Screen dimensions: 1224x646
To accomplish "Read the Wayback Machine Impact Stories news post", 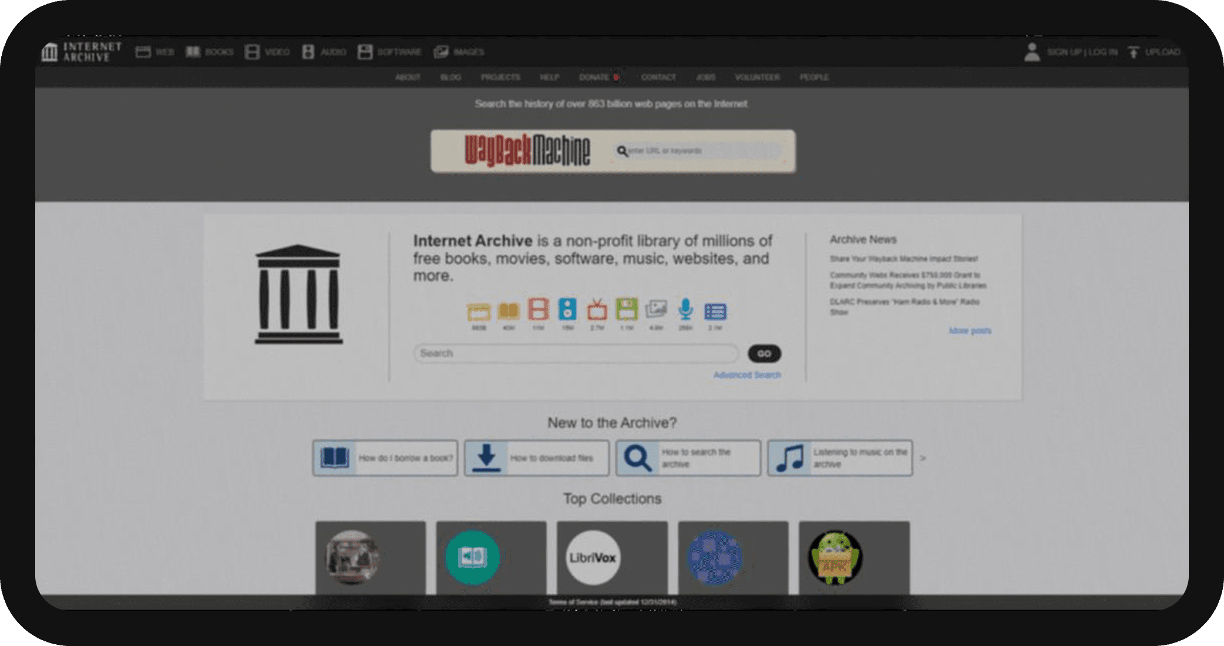I will (903, 258).
